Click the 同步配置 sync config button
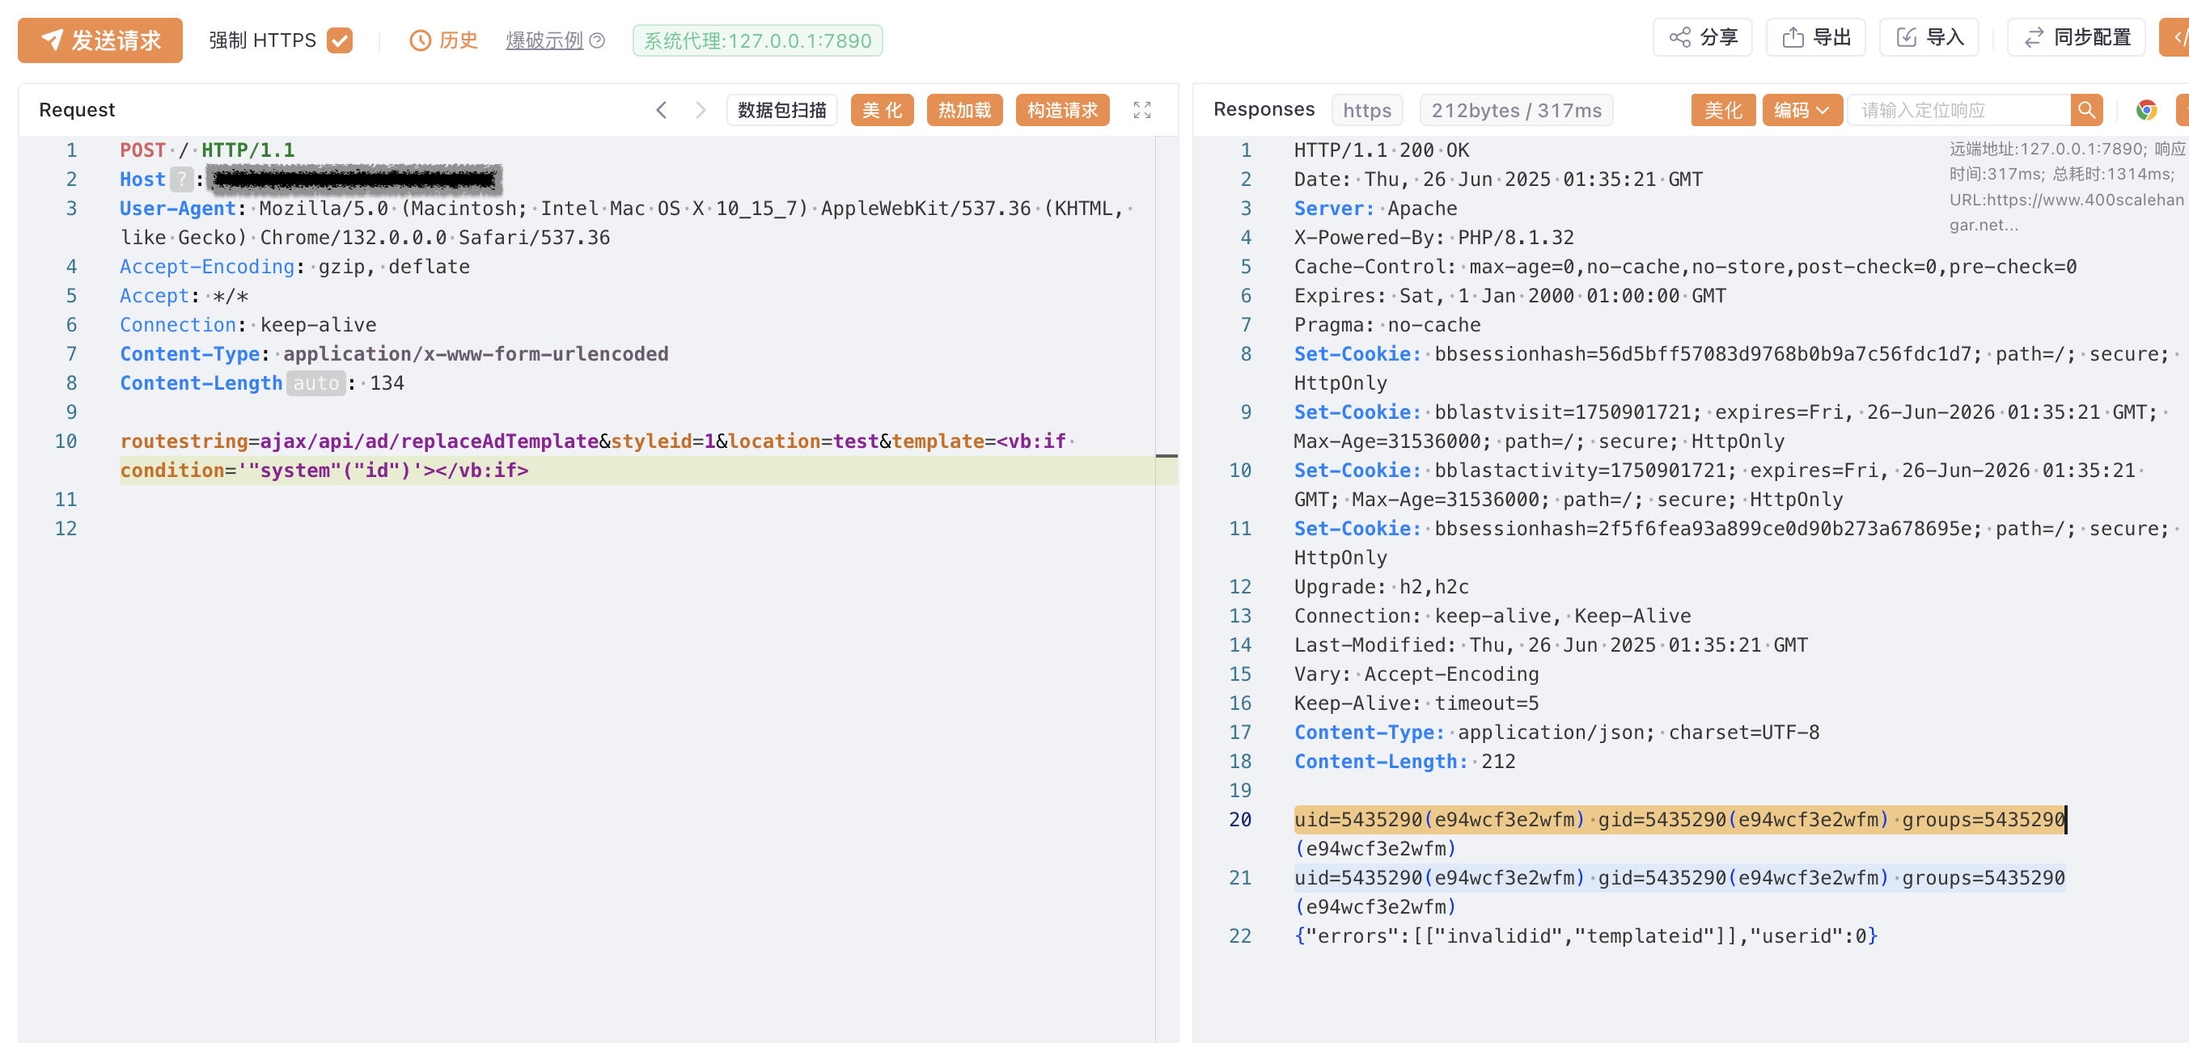The height and width of the screenshot is (1043, 2189). pos(2076,37)
